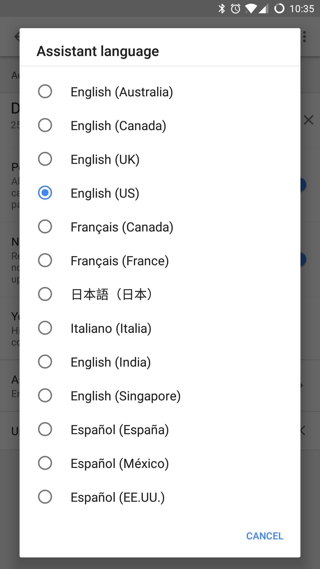This screenshot has width=320, height=569.
Task: Tap the X close icon behind dialog
Action: [308, 120]
